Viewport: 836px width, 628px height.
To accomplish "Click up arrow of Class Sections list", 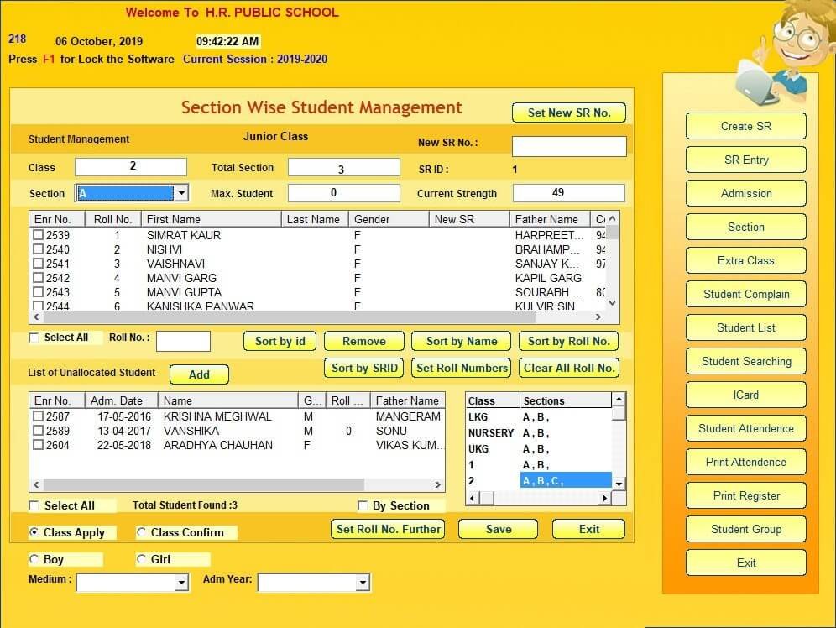I will tap(619, 400).
